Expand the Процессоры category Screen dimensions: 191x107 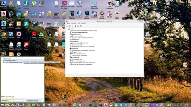[x=69, y=57]
